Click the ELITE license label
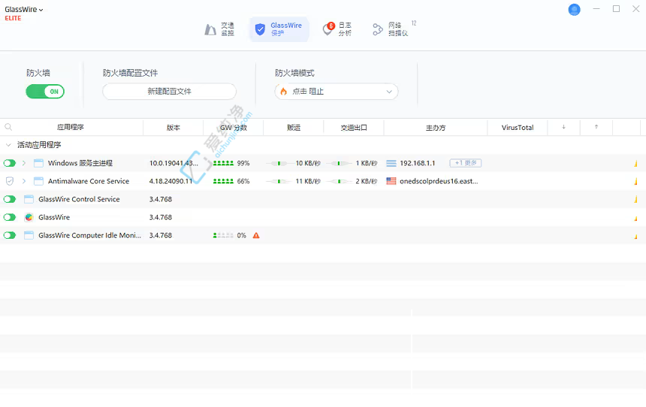 point(13,18)
